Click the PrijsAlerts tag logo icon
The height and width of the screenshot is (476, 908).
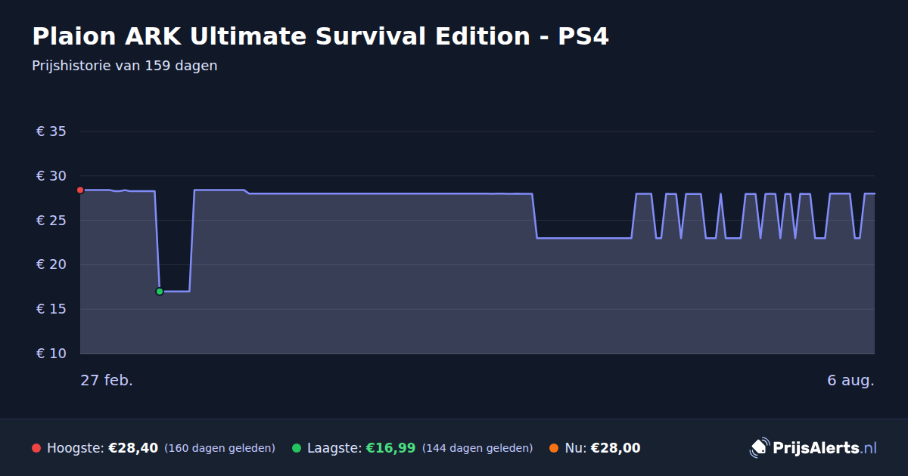click(759, 448)
